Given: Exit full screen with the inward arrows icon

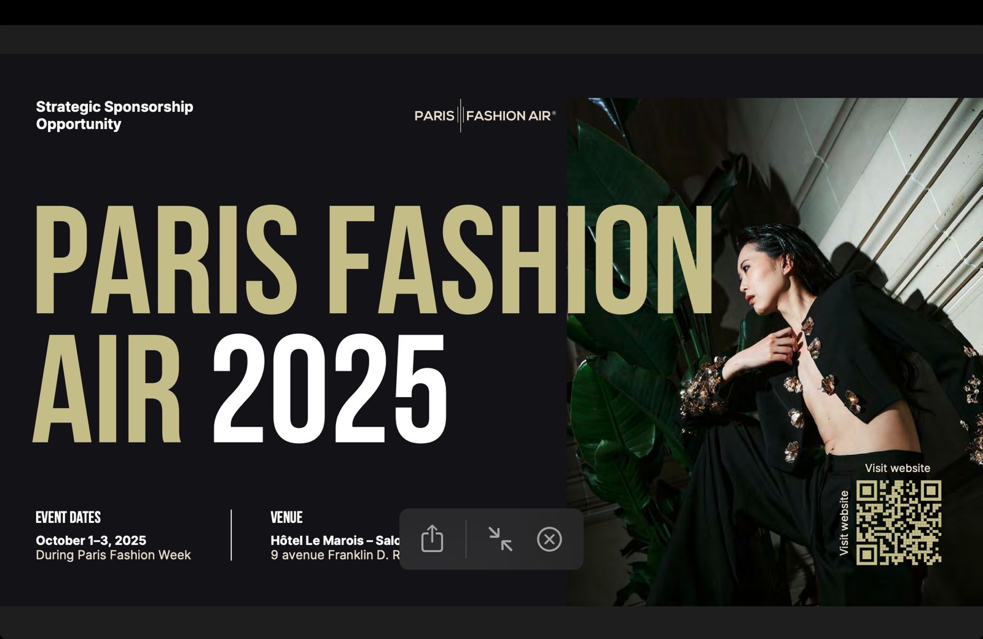Looking at the screenshot, I should click(500, 539).
